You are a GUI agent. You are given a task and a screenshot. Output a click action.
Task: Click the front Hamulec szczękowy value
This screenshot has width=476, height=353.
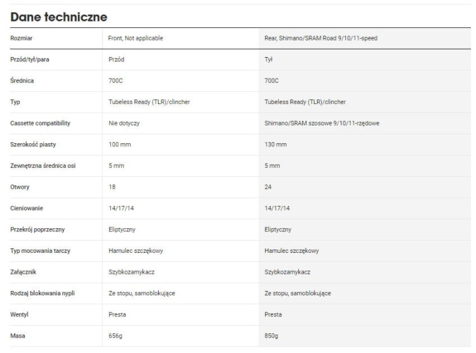coord(136,250)
